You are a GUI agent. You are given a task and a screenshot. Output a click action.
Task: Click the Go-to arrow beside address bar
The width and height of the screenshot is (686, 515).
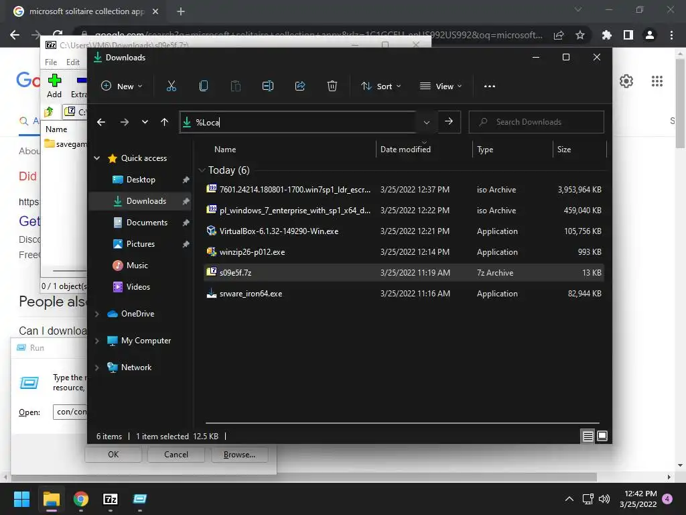(449, 121)
